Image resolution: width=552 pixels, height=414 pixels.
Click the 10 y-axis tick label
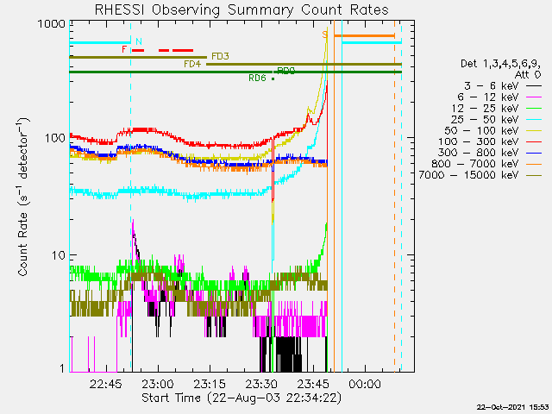pyautogui.click(x=59, y=255)
